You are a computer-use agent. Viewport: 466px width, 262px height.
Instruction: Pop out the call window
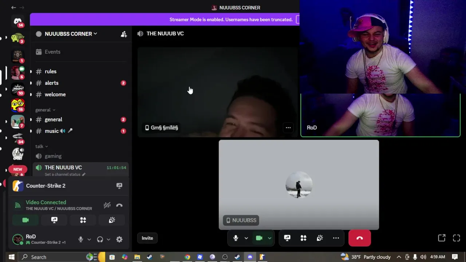pos(442,238)
